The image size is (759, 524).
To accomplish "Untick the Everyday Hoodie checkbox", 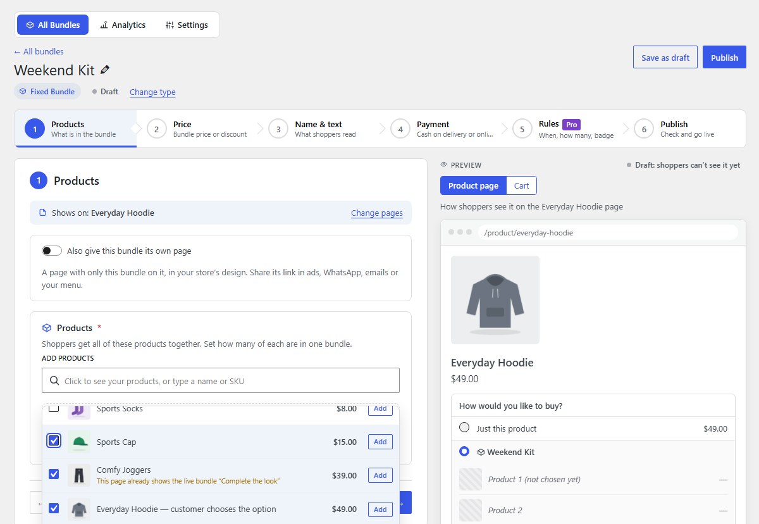I will pyautogui.click(x=54, y=508).
